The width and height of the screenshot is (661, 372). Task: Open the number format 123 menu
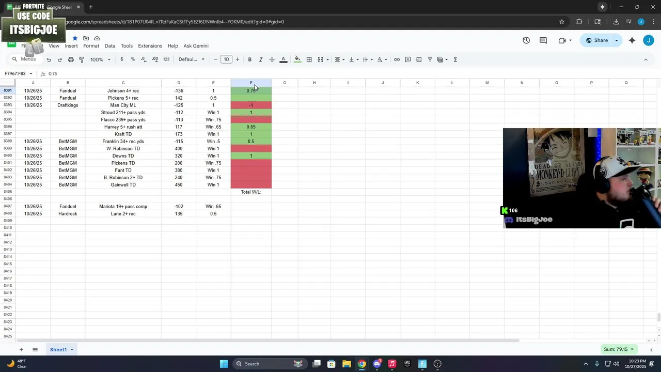pyautogui.click(x=166, y=59)
